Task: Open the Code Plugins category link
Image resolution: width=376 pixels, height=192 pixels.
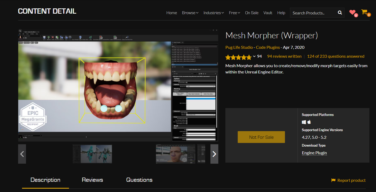Action: pyautogui.click(x=268, y=47)
